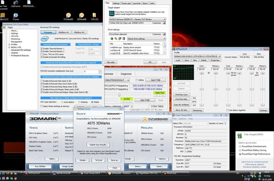
Task: Enable the Enhanced Halt state (C1E) checkbox
Action: (42, 81)
